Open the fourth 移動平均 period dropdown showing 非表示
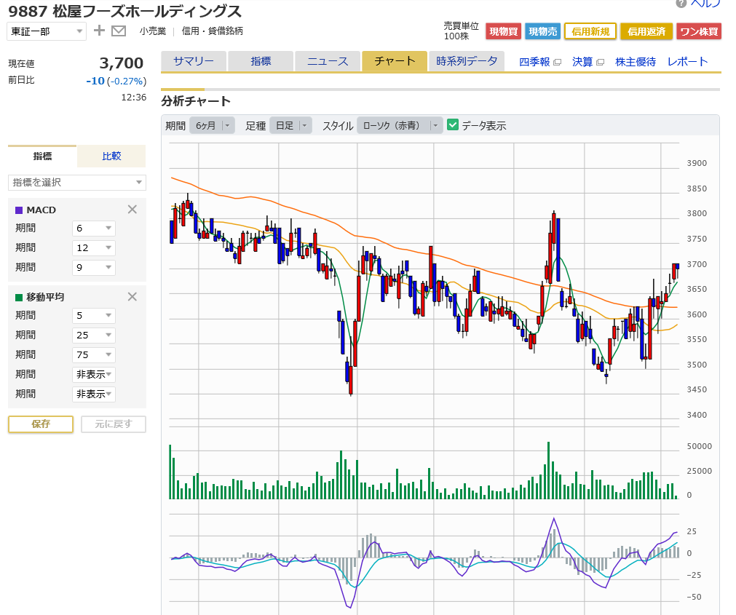736x615 pixels. pos(94,375)
